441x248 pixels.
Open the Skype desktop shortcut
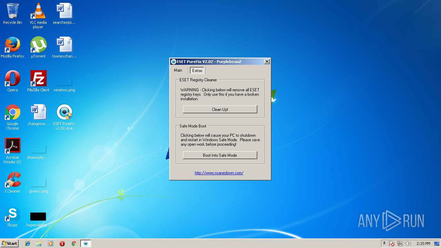pyautogui.click(x=12, y=216)
